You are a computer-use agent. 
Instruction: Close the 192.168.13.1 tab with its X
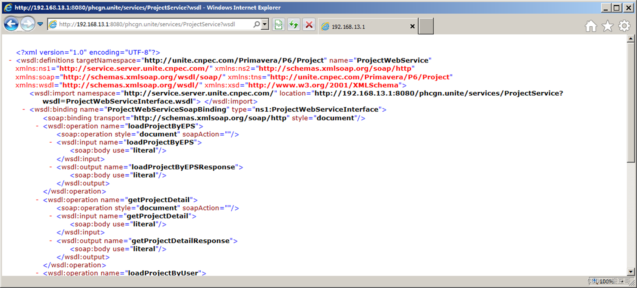(412, 26)
